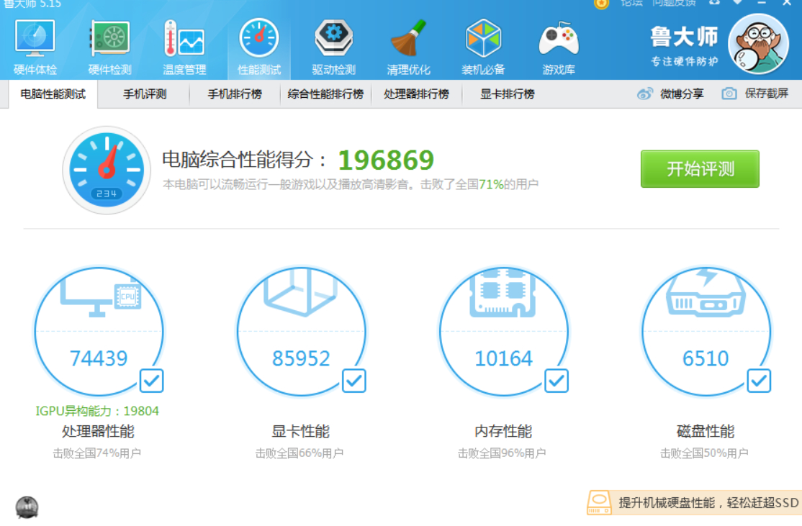Uncheck the 处理器性能 test checkbox

point(151,381)
